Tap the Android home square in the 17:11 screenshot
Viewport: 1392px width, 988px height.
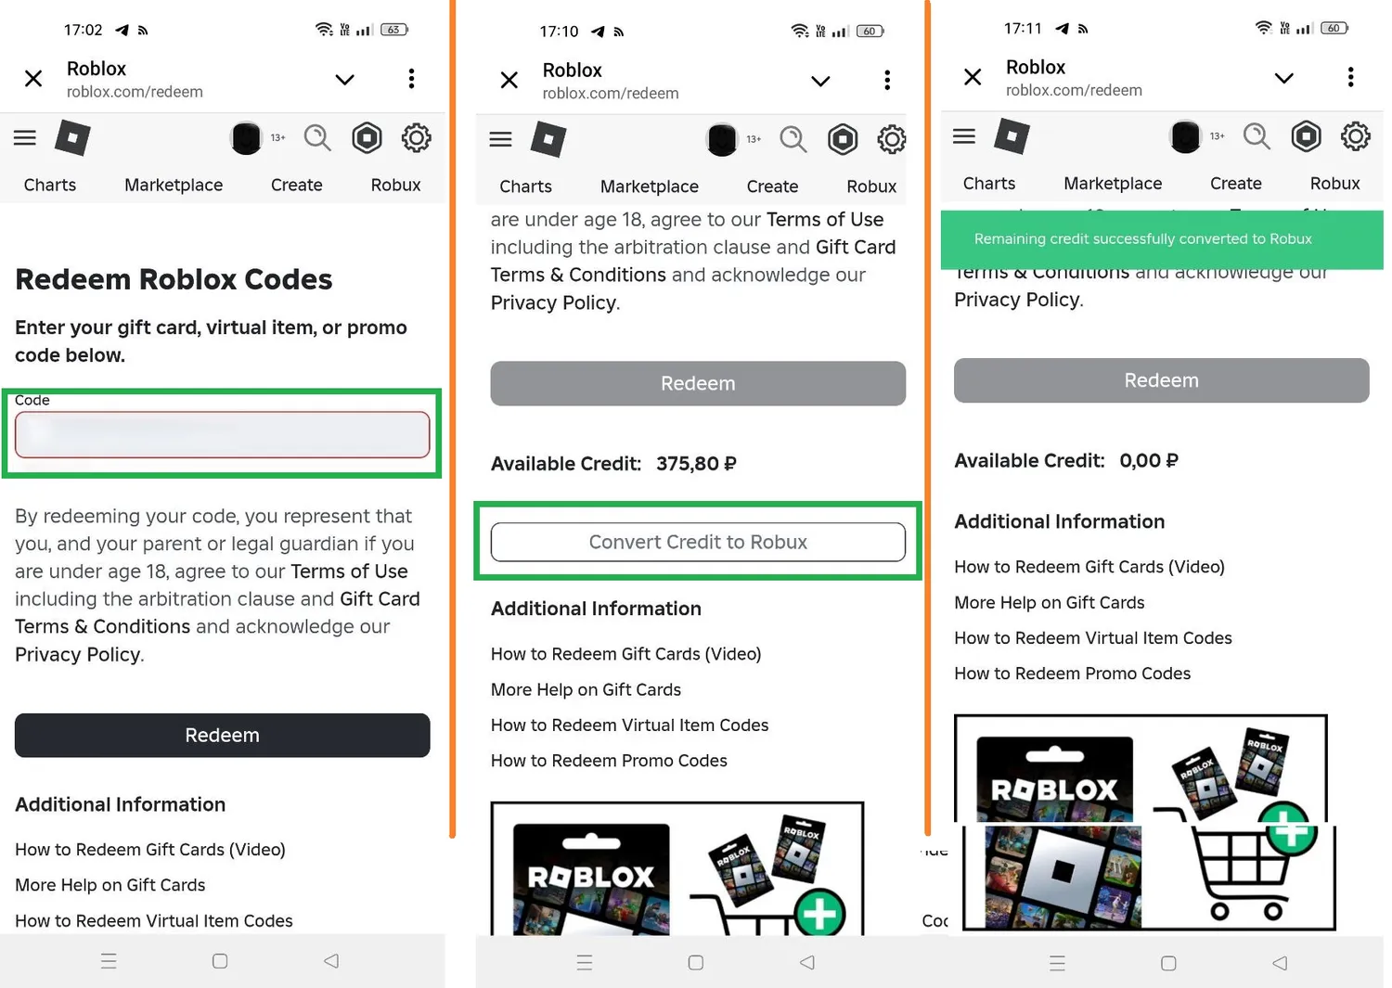point(1168,963)
